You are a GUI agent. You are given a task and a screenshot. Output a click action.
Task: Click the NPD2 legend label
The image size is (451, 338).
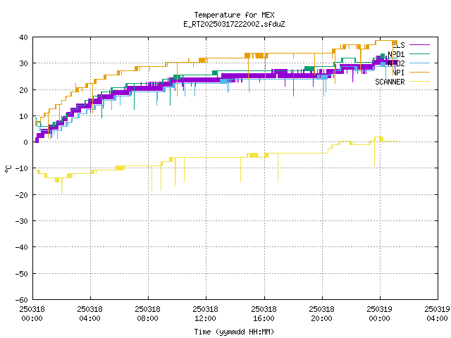396,63
